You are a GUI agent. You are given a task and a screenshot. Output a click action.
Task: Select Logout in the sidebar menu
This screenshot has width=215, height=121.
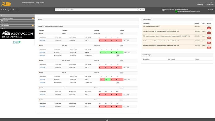click(17, 28)
